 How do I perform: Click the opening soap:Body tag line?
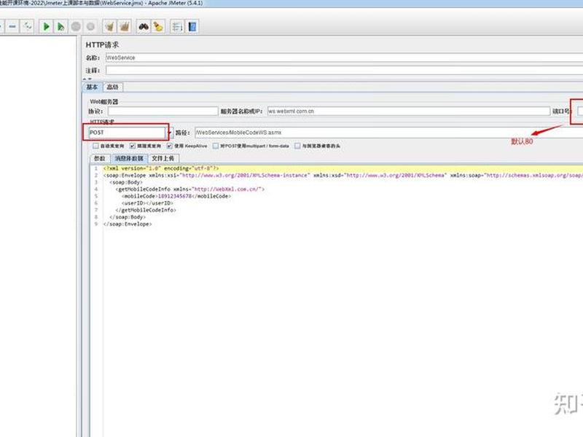pyautogui.click(x=126, y=183)
